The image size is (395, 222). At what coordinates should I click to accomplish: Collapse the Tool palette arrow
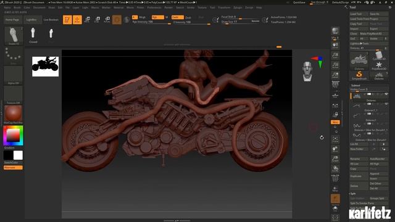[x=346, y=7]
